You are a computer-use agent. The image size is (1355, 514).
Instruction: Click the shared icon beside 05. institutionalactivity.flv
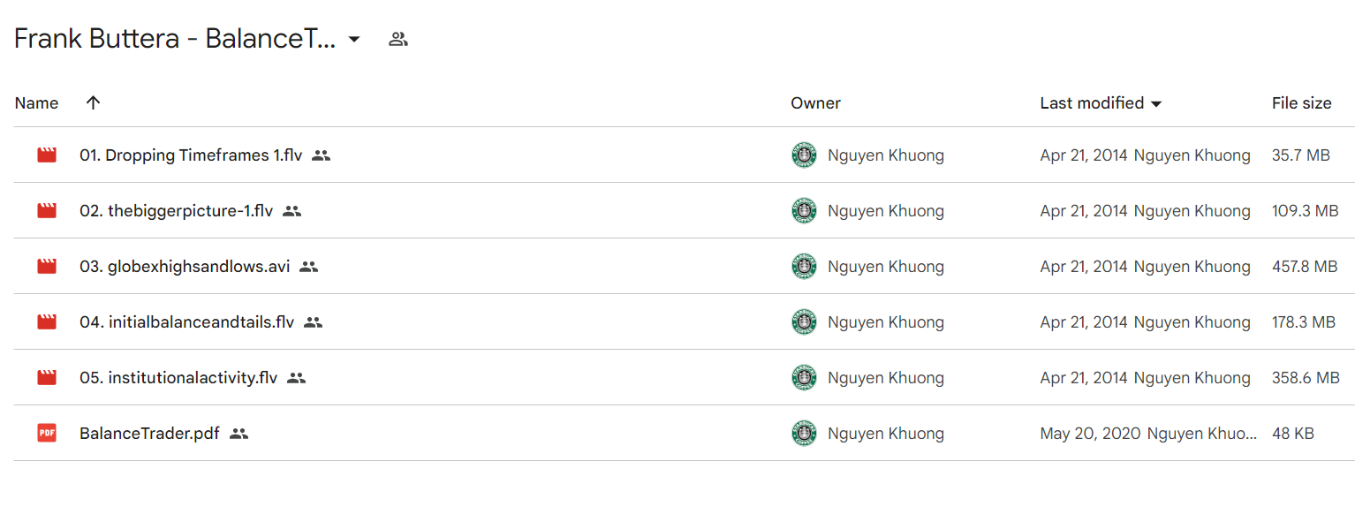296,378
